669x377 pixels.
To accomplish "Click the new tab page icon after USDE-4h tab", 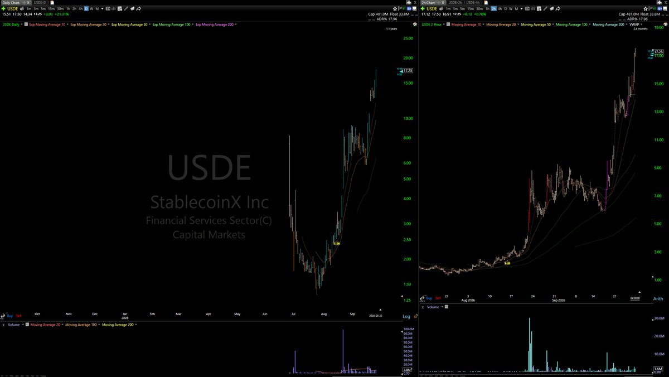I will point(486,3).
